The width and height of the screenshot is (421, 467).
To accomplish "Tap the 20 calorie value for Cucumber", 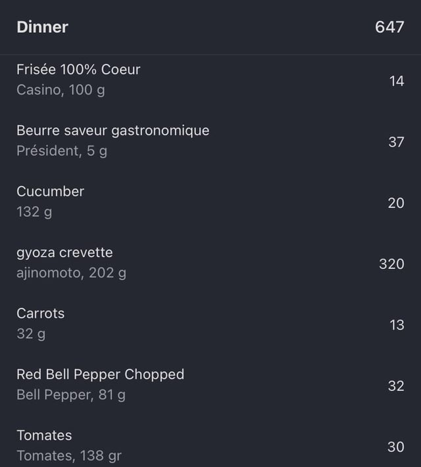I will click(396, 203).
